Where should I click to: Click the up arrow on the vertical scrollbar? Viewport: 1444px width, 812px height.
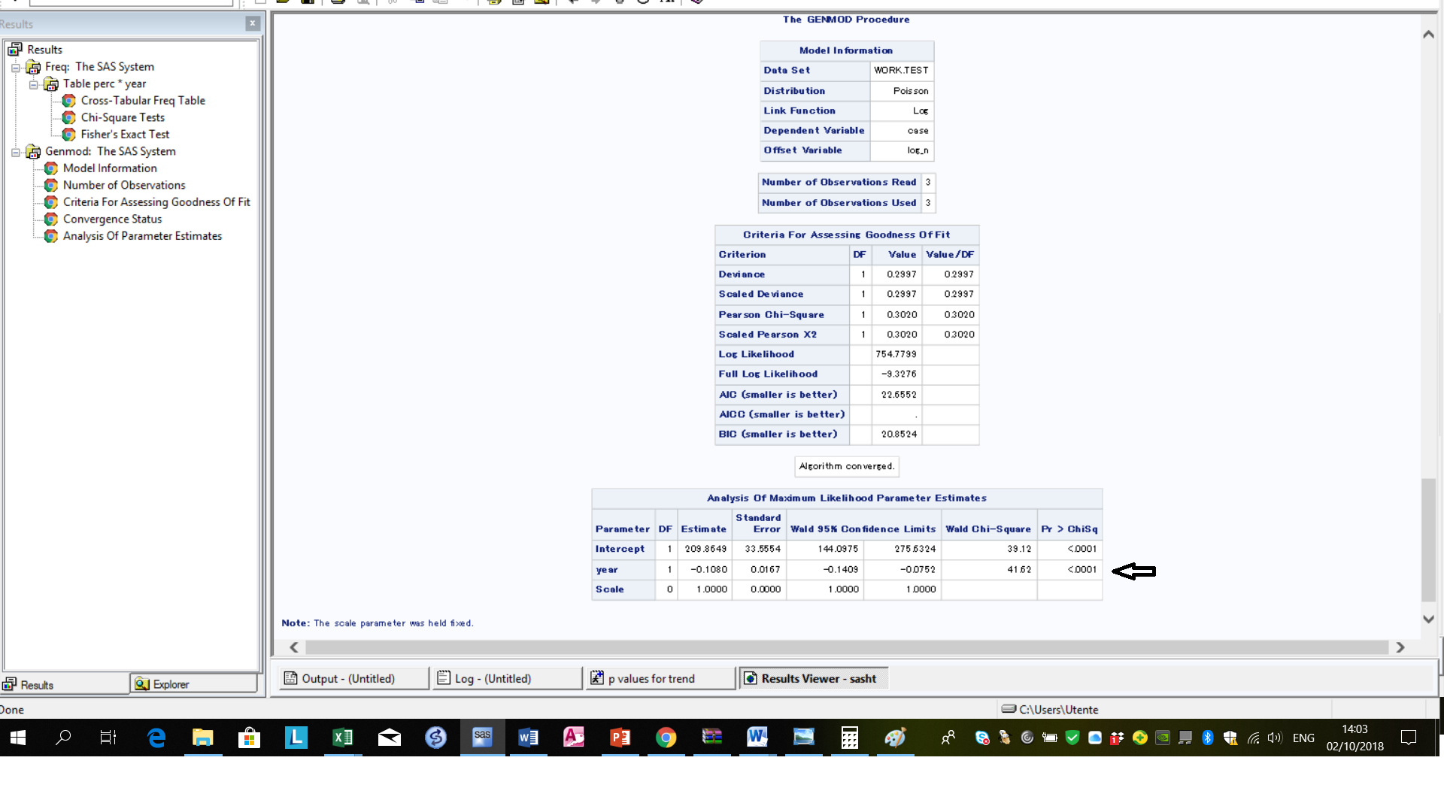point(1427,34)
